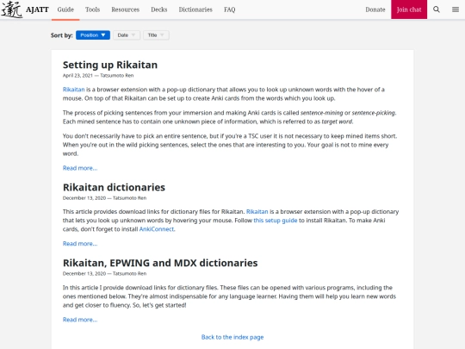The width and height of the screenshot is (465, 349).
Task: Open the AnkiConnect link
Action: [157, 229]
